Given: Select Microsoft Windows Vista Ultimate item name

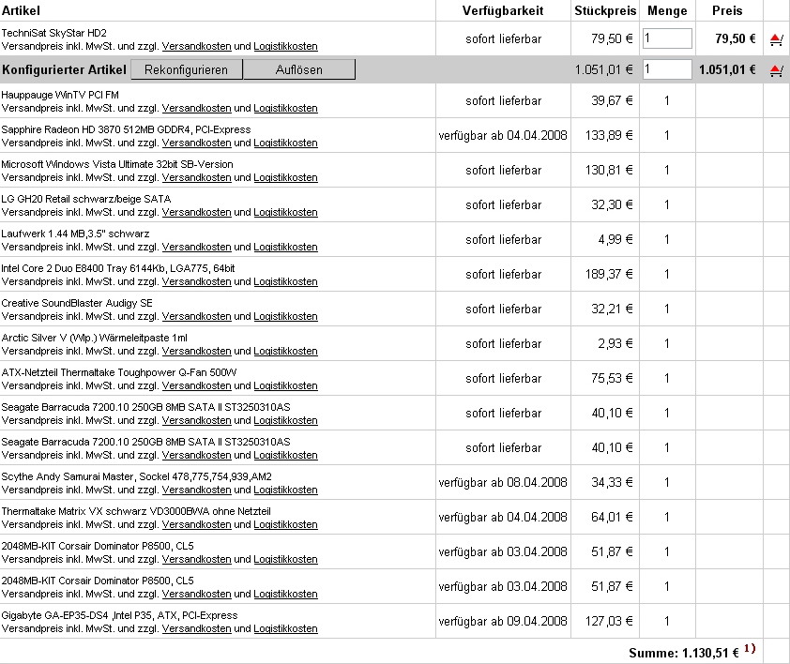Looking at the screenshot, I should 117,165.
